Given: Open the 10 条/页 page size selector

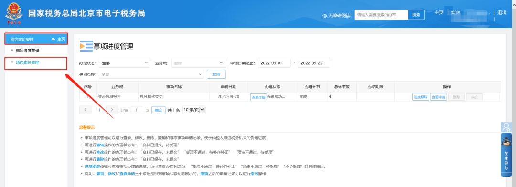Looking at the screenshot, I should [193, 110].
